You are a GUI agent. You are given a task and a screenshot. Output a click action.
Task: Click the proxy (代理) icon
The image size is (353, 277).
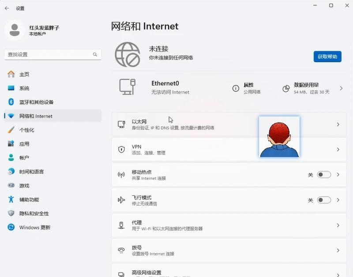121,225
